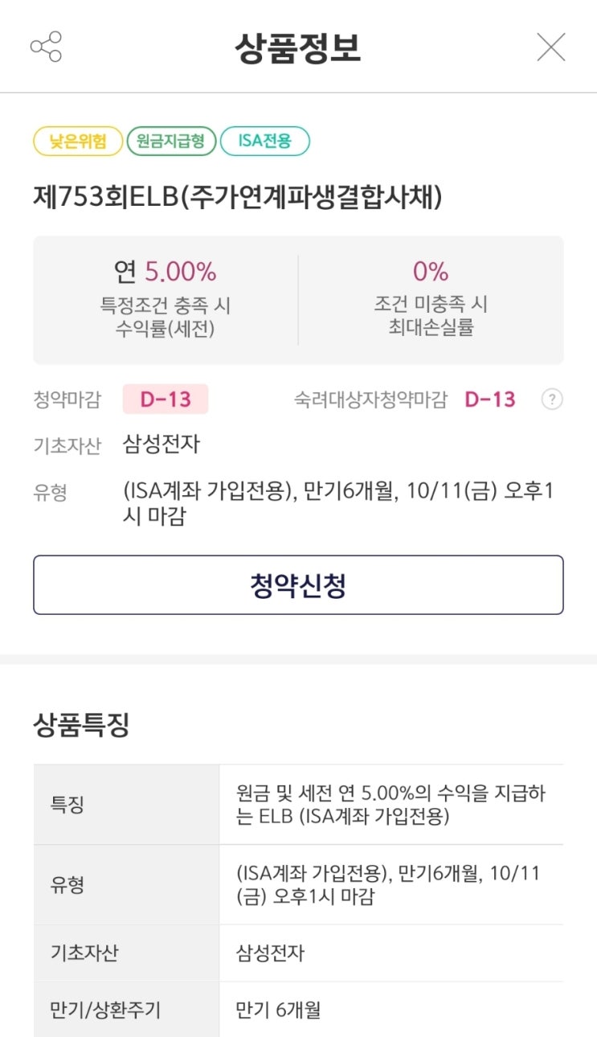Screen dimensions: 597x1037
Task: Select the 연 5.00% yield figure
Action: pos(166,272)
